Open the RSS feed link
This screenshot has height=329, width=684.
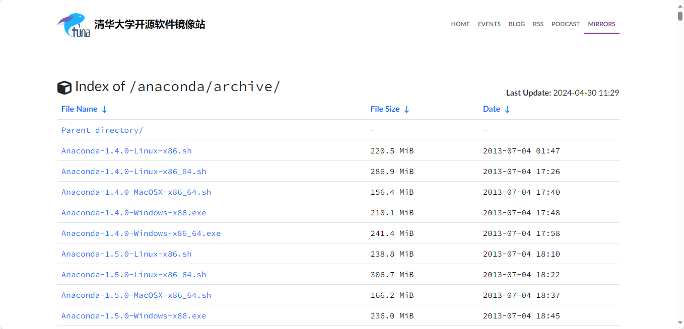coord(538,24)
